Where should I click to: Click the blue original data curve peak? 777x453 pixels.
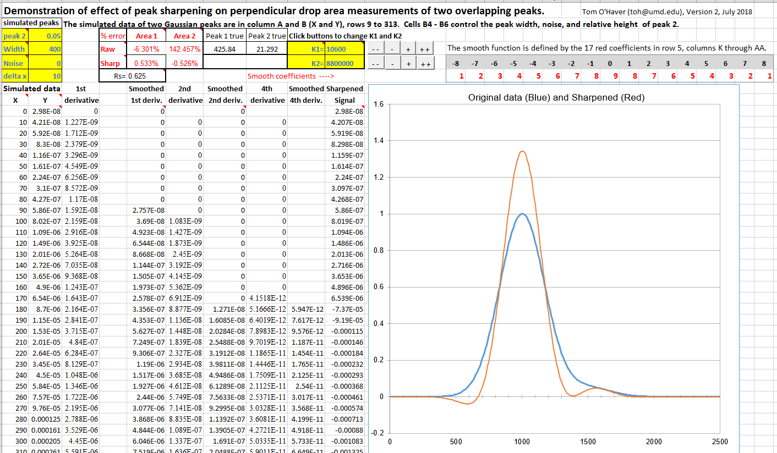click(522, 214)
